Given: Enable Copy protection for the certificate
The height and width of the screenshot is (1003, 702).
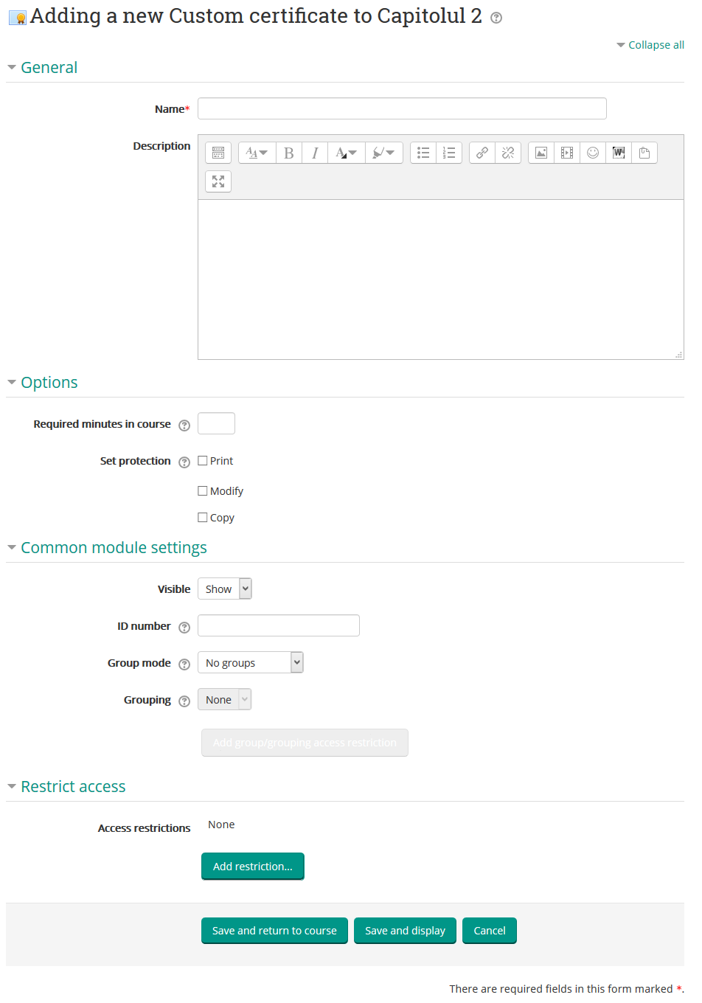Looking at the screenshot, I should (x=203, y=517).
